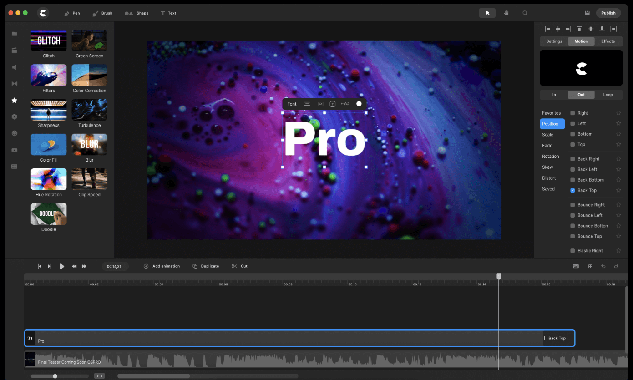Image resolution: width=633 pixels, height=380 pixels.
Task: Select the Brush tool
Action: tap(102, 13)
